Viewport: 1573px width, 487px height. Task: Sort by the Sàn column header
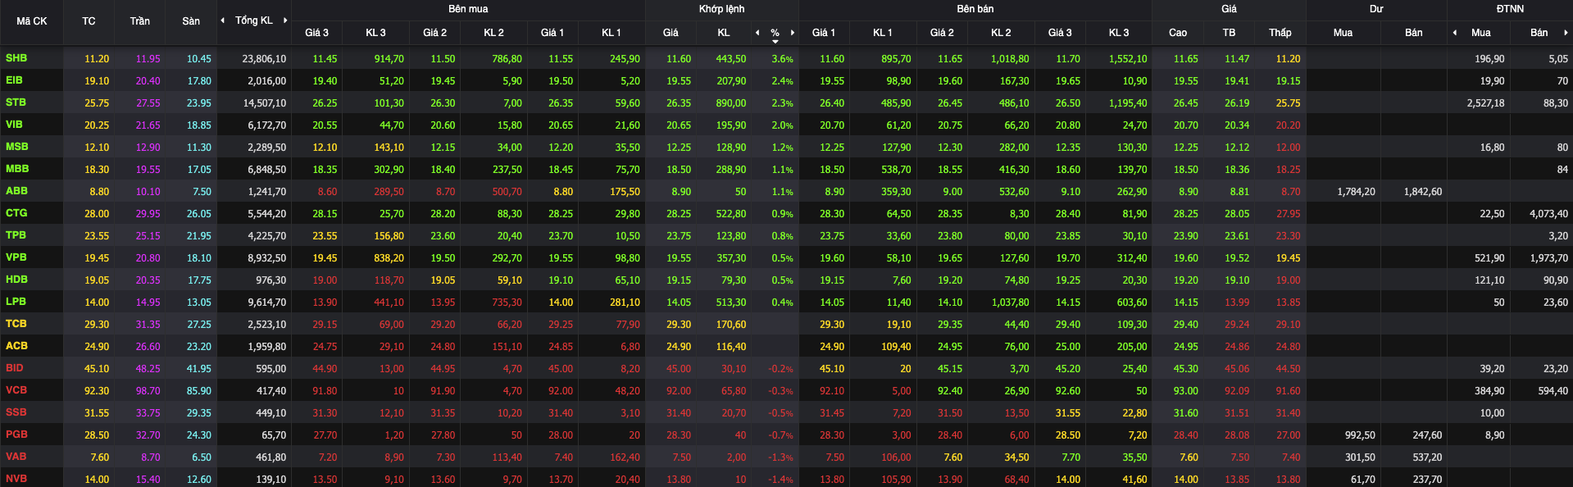tap(191, 21)
